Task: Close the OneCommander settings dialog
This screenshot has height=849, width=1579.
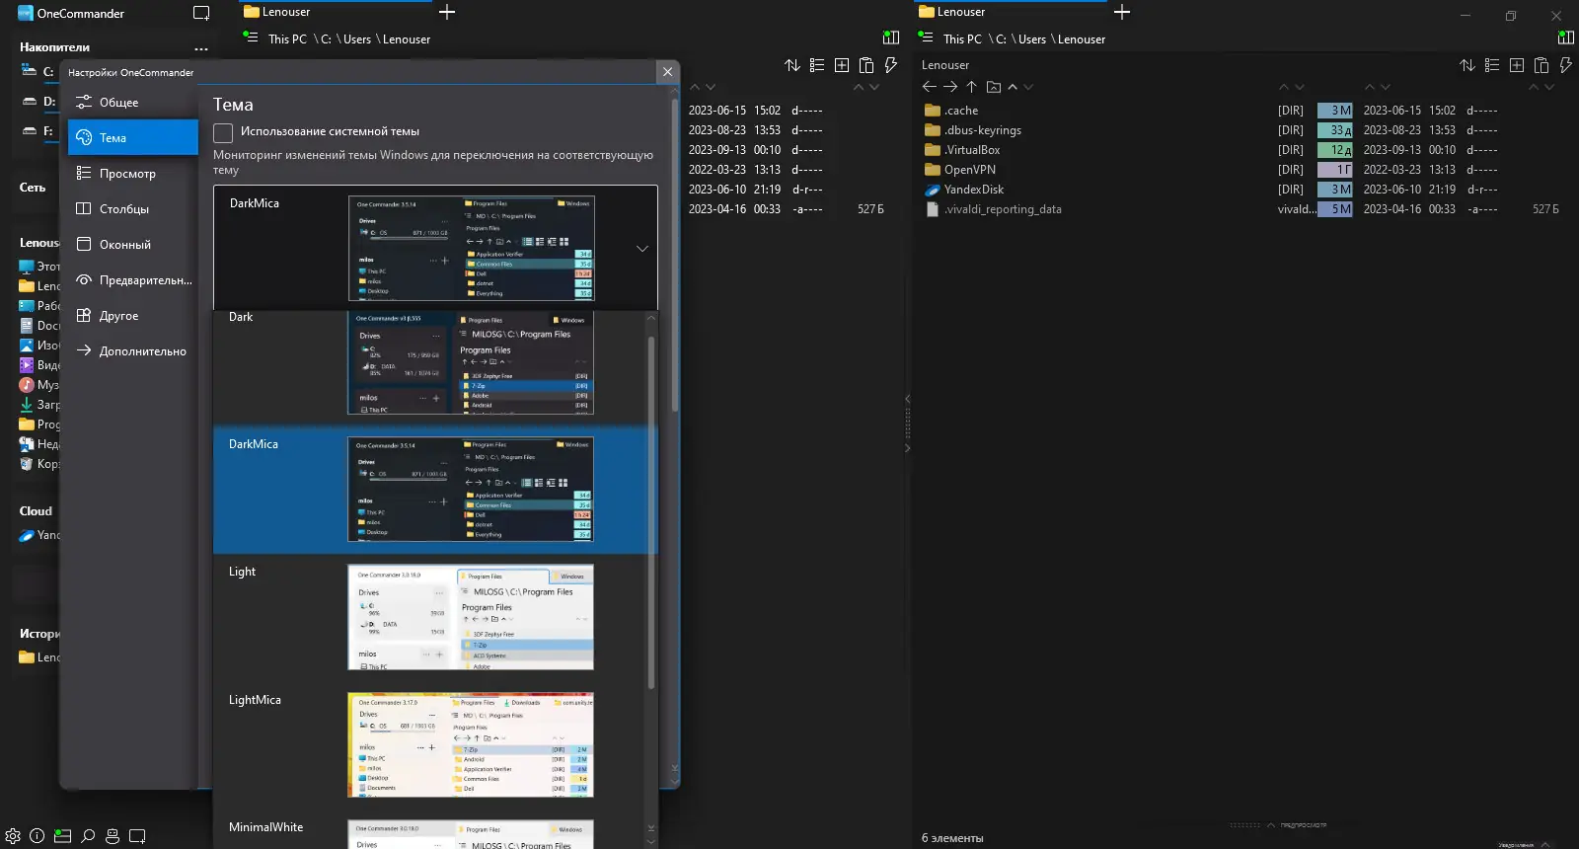Action: 668,72
